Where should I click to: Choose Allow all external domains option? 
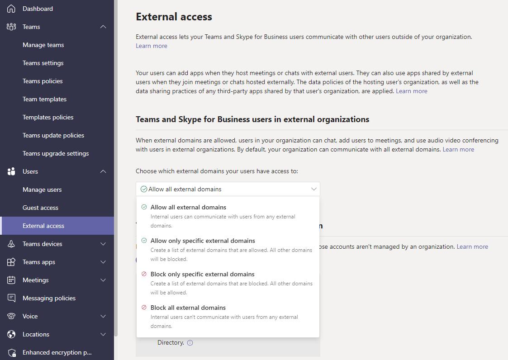(x=228, y=216)
